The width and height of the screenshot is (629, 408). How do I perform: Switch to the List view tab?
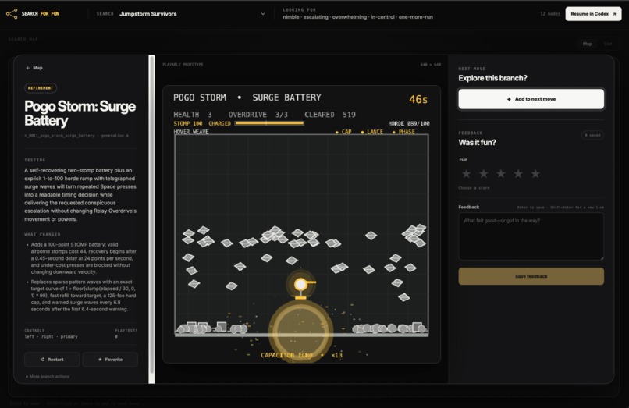(608, 44)
